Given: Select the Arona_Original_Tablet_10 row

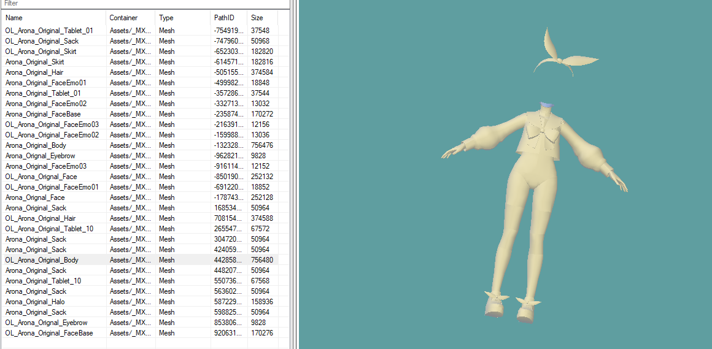Looking at the screenshot, I should (140, 281).
